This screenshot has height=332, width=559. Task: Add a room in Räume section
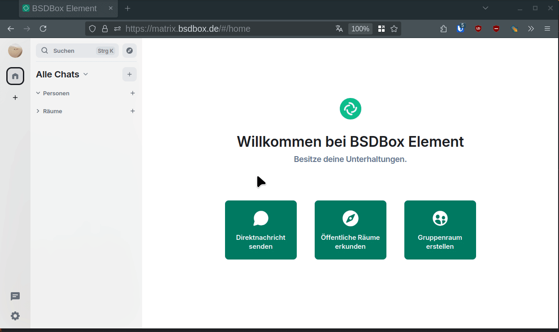(133, 111)
